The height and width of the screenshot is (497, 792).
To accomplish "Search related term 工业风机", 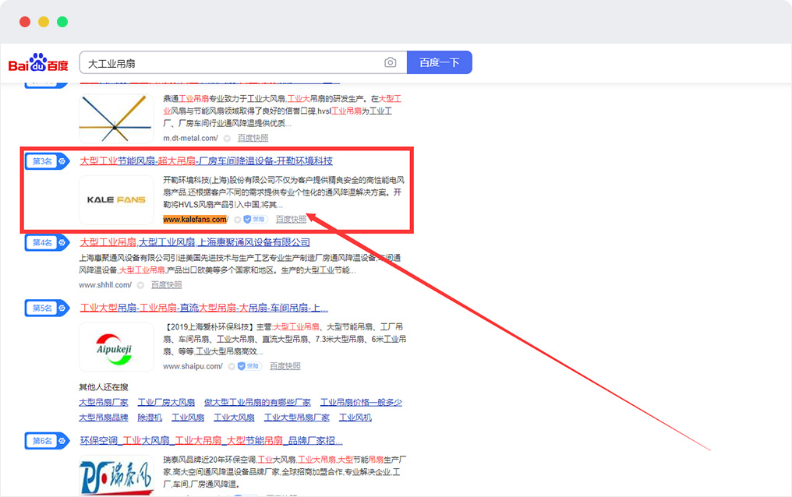I will point(355,418).
